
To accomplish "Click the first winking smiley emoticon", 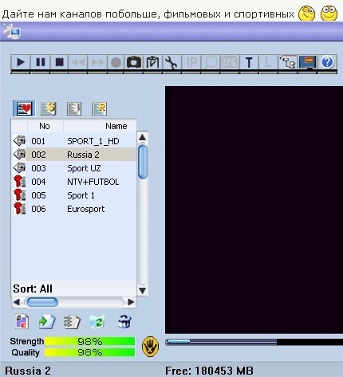I will (x=306, y=13).
